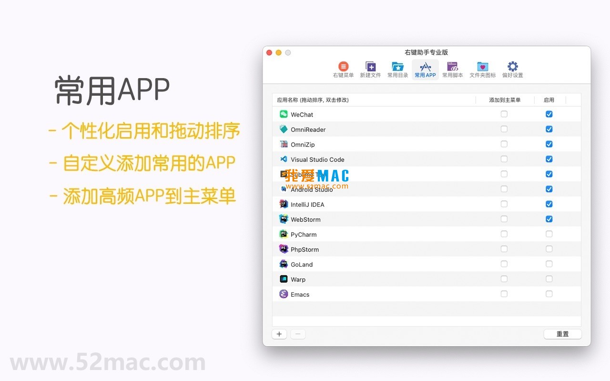
Task: Click the WeChat app icon in list
Action: point(284,114)
